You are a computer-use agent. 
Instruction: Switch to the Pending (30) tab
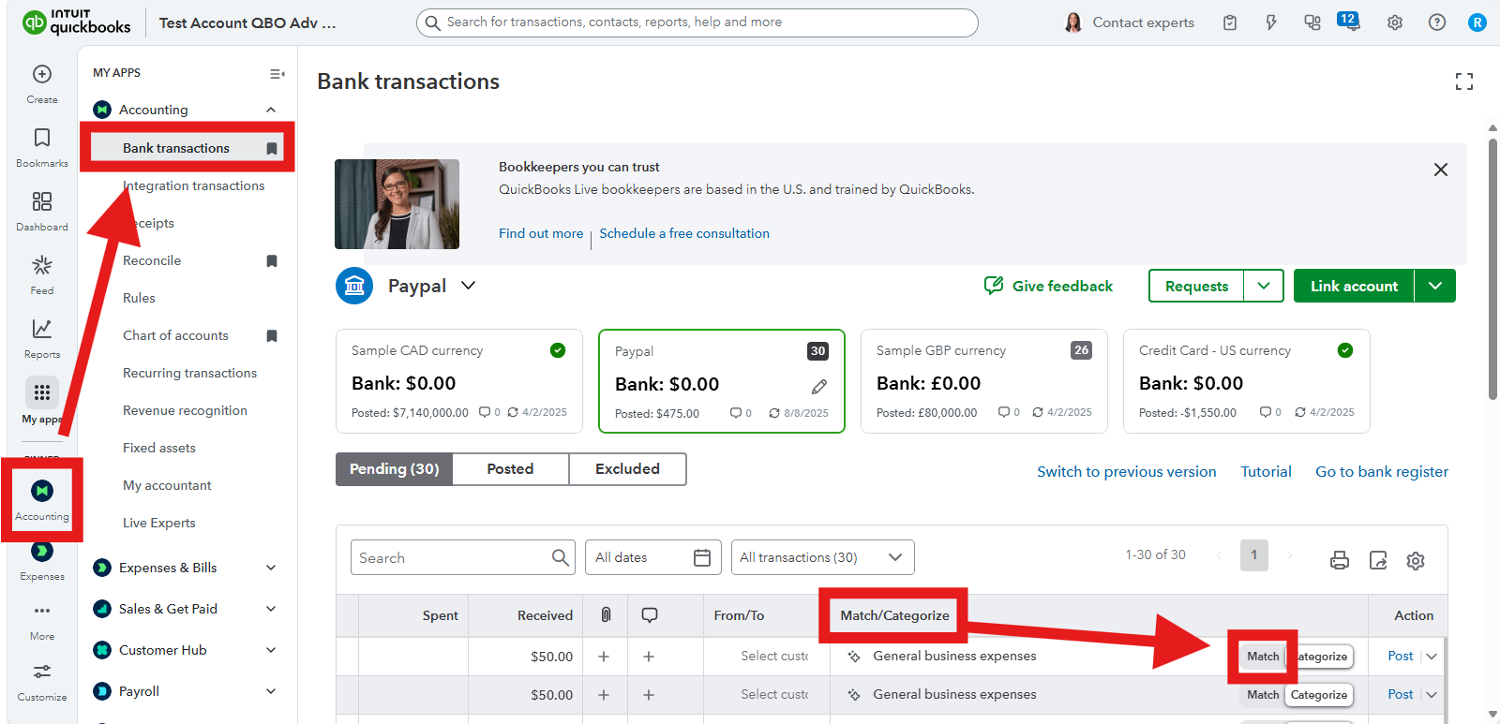click(x=394, y=469)
